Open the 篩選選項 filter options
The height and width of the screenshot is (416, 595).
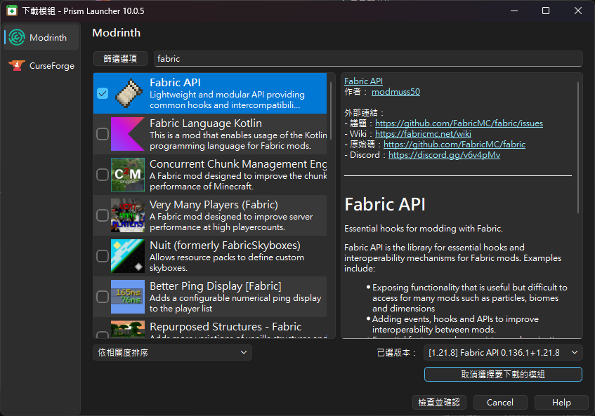pos(120,59)
